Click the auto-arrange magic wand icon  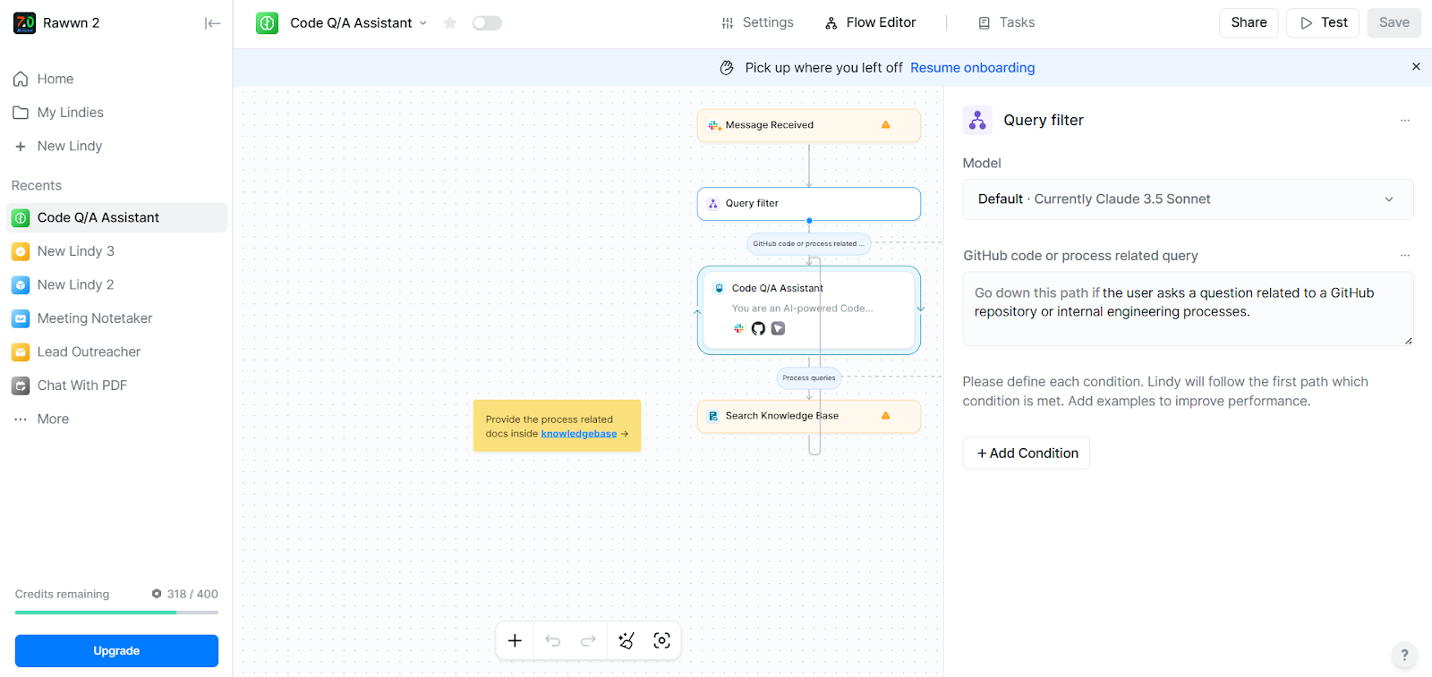point(626,640)
